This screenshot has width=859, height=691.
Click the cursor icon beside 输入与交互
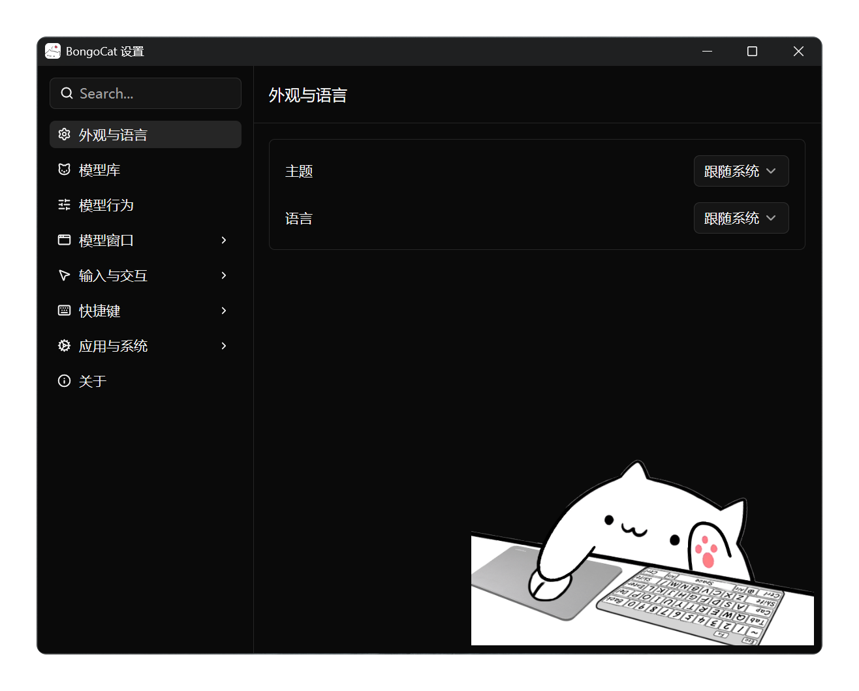(x=64, y=275)
